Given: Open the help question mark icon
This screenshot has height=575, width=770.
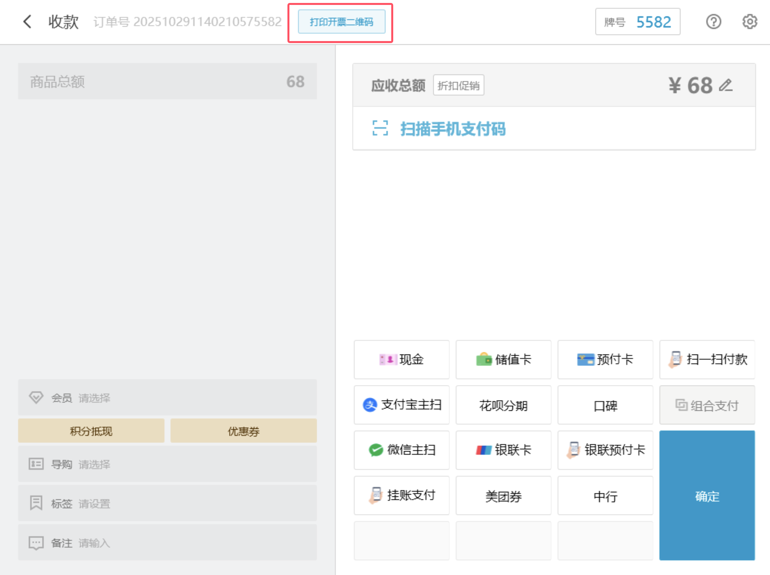Looking at the screenshot, I should pos(713,22).
